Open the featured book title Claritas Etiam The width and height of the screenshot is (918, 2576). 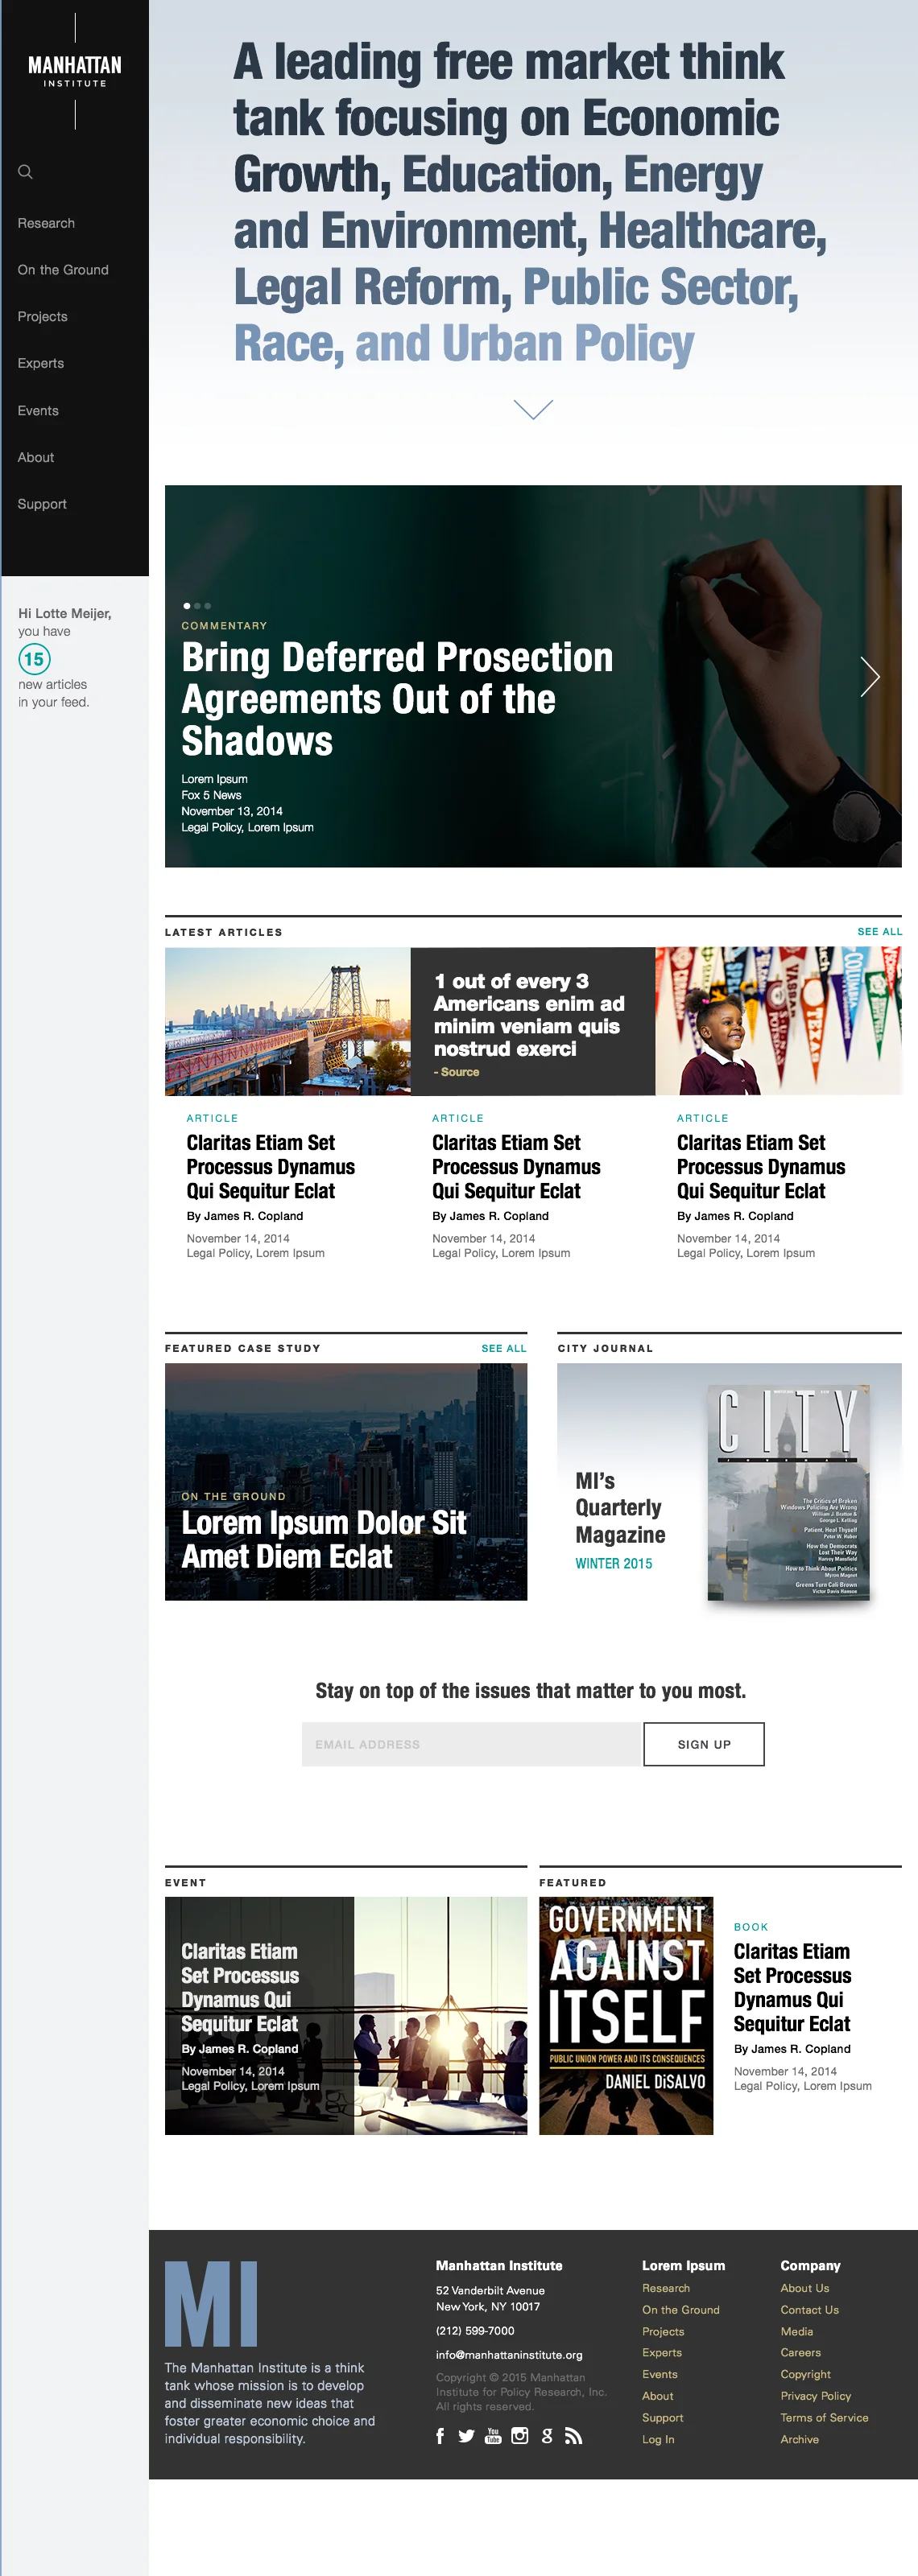[x=792, y=1987]
